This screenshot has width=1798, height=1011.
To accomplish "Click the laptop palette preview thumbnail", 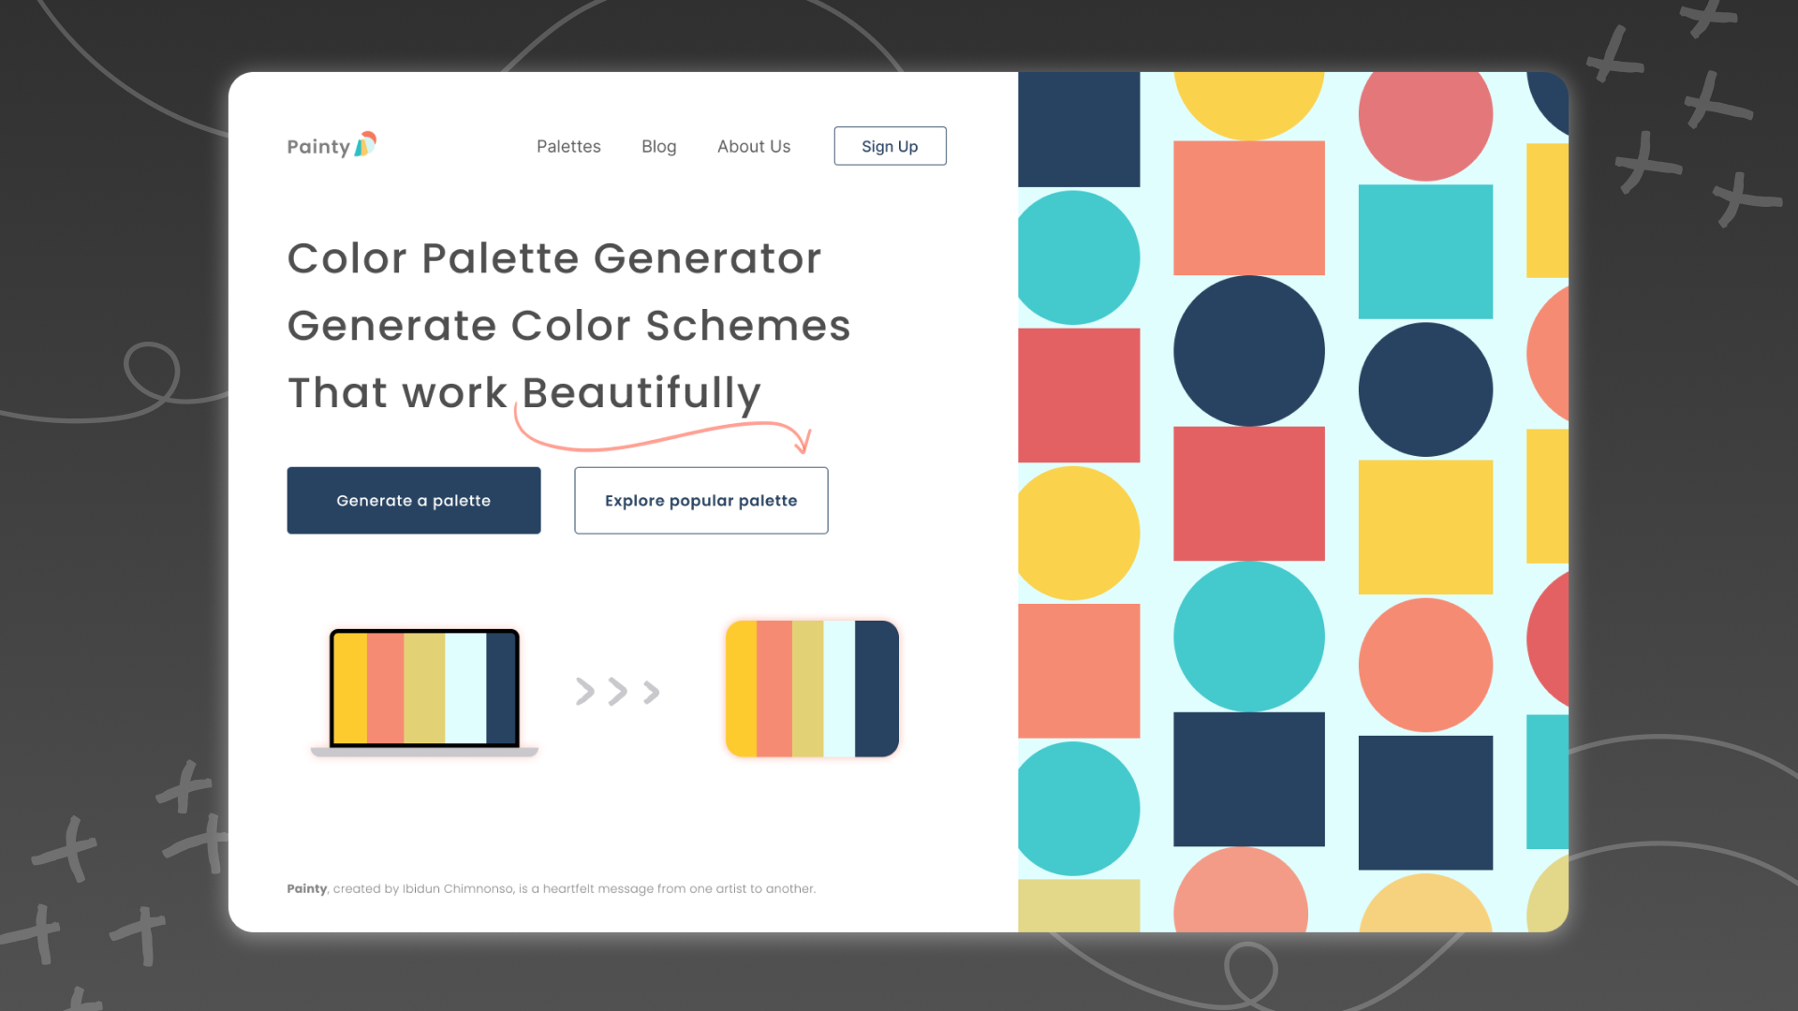I will click(423, 689).
